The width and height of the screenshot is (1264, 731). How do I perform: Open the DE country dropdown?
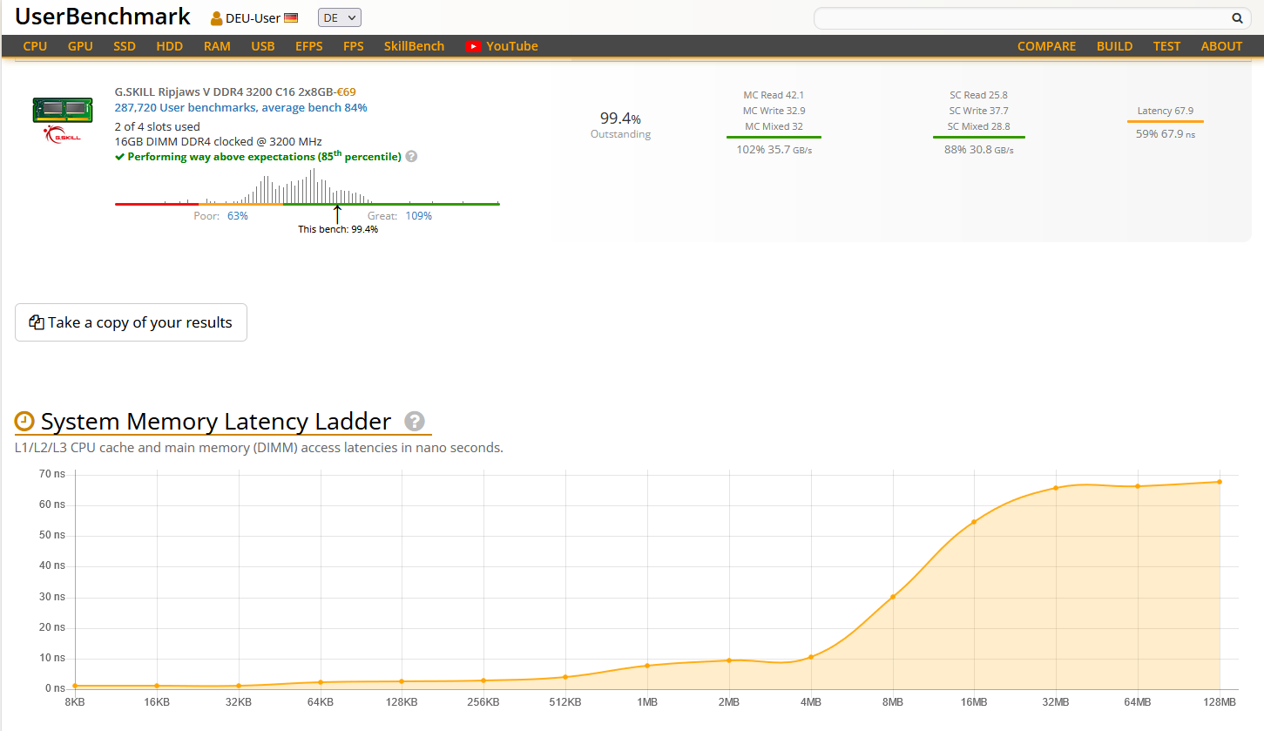[340, 17]
